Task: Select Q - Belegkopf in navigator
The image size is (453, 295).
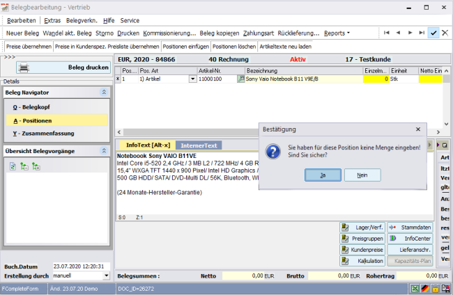Action: point(31,107)
